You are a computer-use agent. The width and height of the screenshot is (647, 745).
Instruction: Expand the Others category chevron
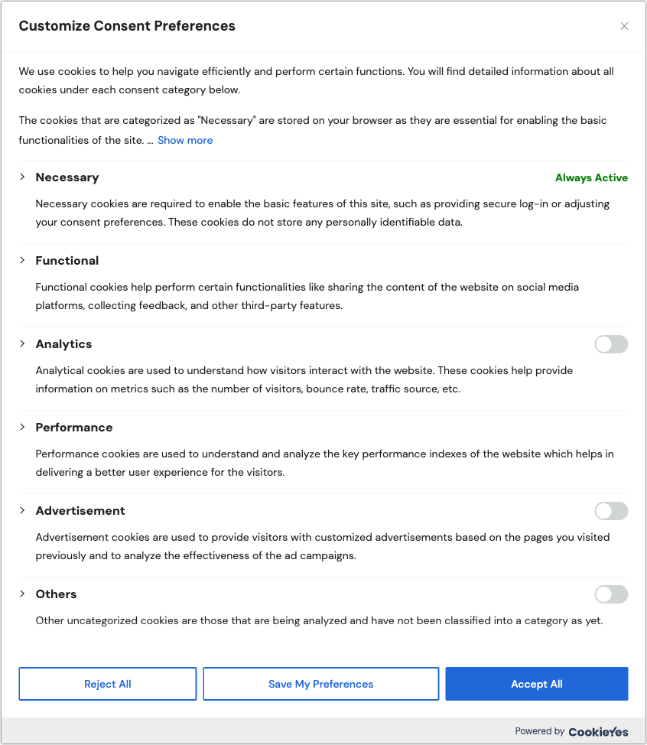point(22,594)
